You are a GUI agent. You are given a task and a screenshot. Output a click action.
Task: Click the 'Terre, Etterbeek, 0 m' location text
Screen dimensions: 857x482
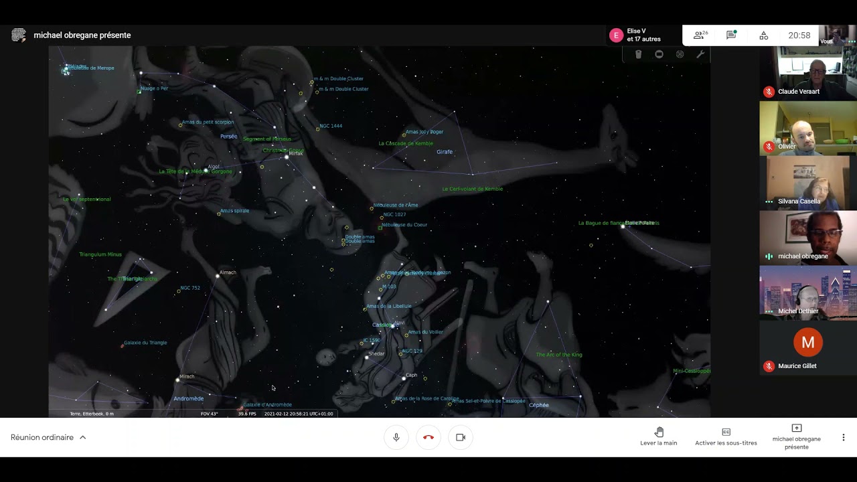click(92, 414)
